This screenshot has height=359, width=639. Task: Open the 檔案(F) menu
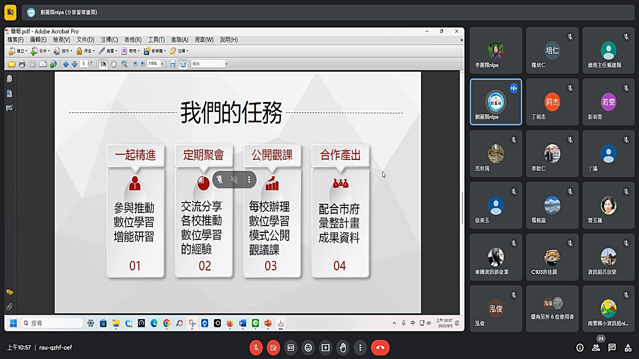(x=16, y=40)
